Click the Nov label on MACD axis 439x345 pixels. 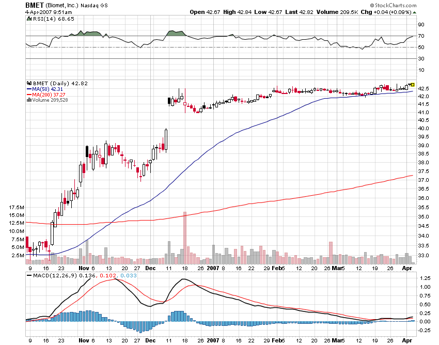click(x=84, y=340)
